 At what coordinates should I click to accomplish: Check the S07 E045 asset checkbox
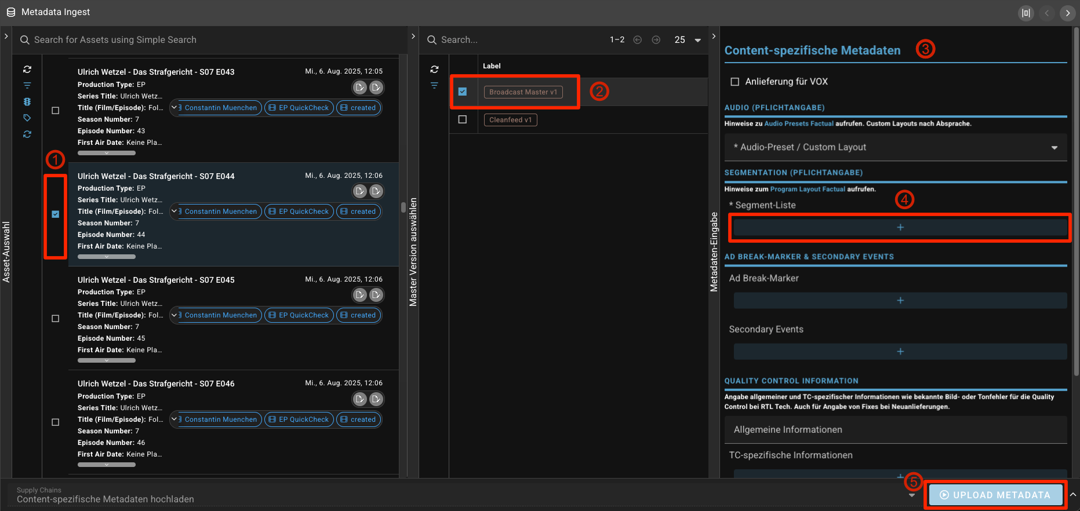(x=56, y=318)
